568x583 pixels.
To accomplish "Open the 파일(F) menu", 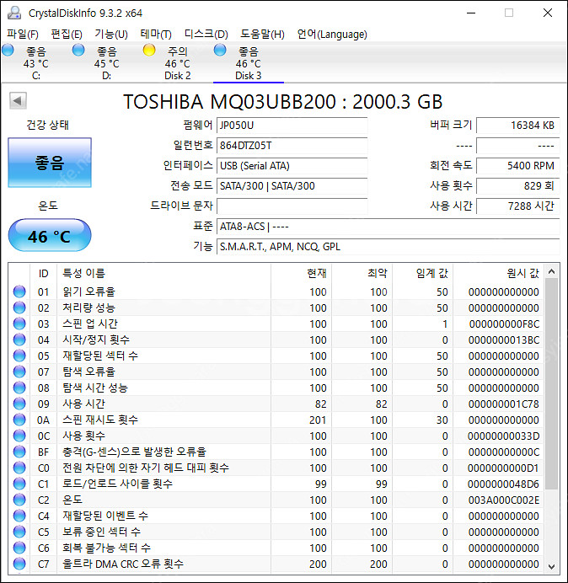I will 23,35.
